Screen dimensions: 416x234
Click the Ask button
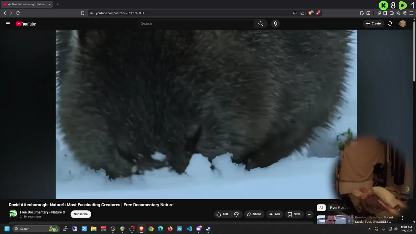click(274, 214)
